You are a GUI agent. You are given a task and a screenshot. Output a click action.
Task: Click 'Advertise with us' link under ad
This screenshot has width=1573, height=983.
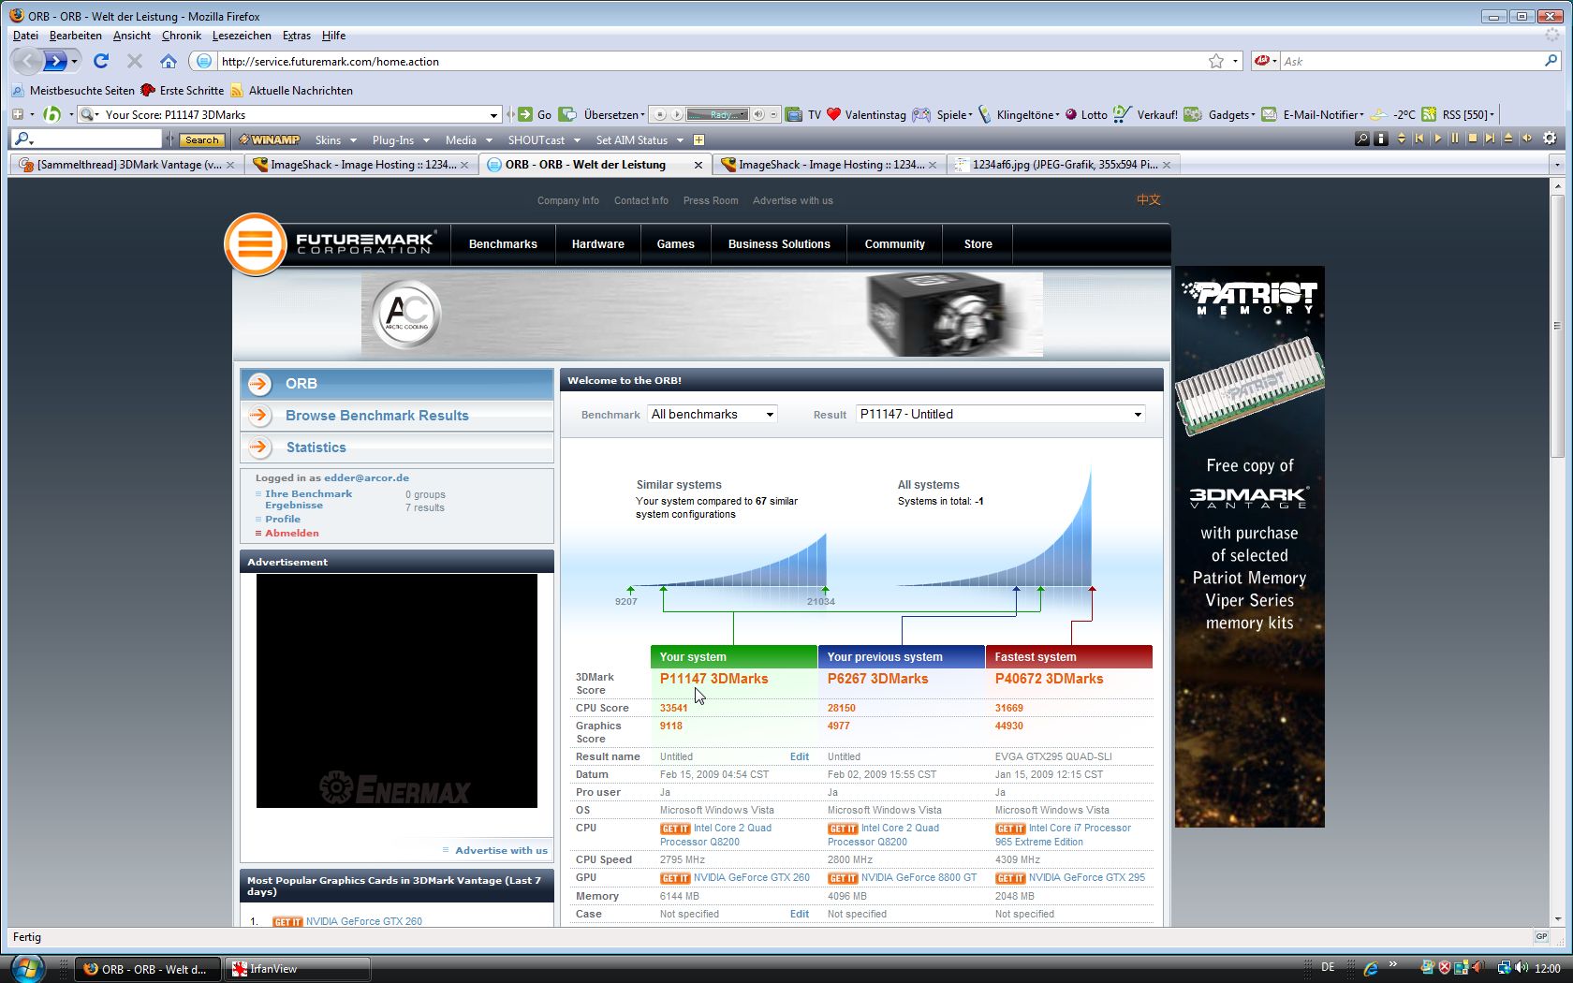(501, 850)
